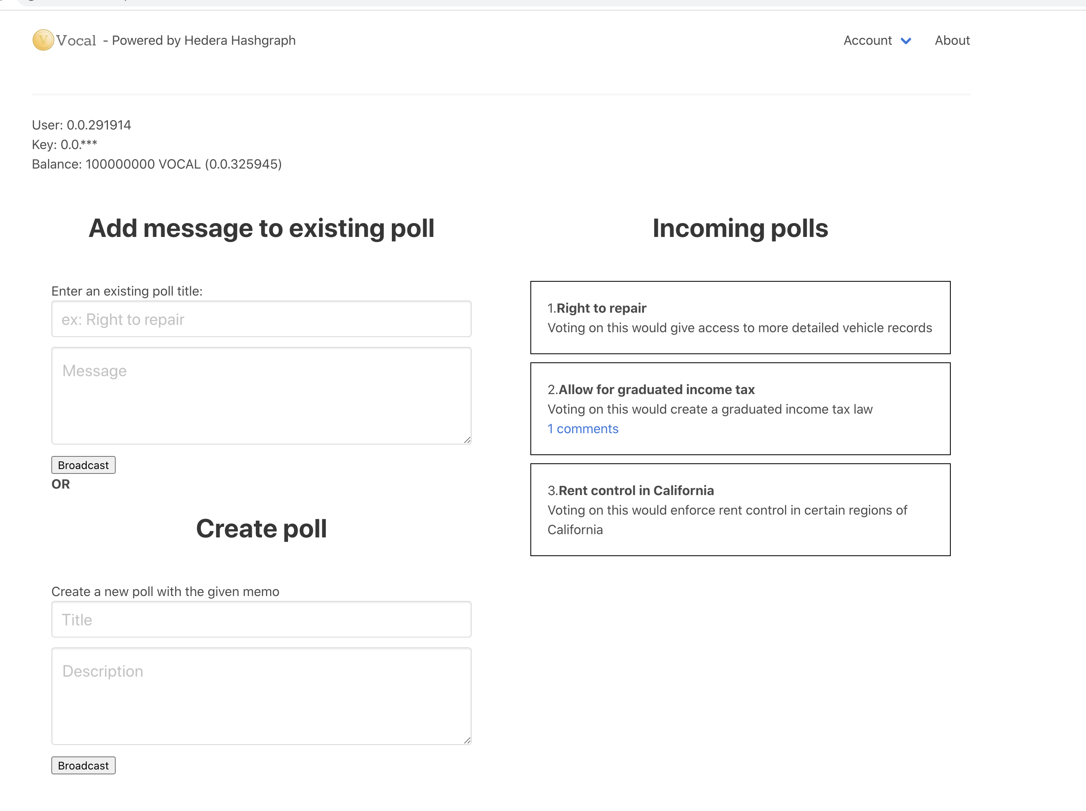Viewport: 1086px width, 811px height.
Task: Click the existing poll title input field
Action: 261,320
